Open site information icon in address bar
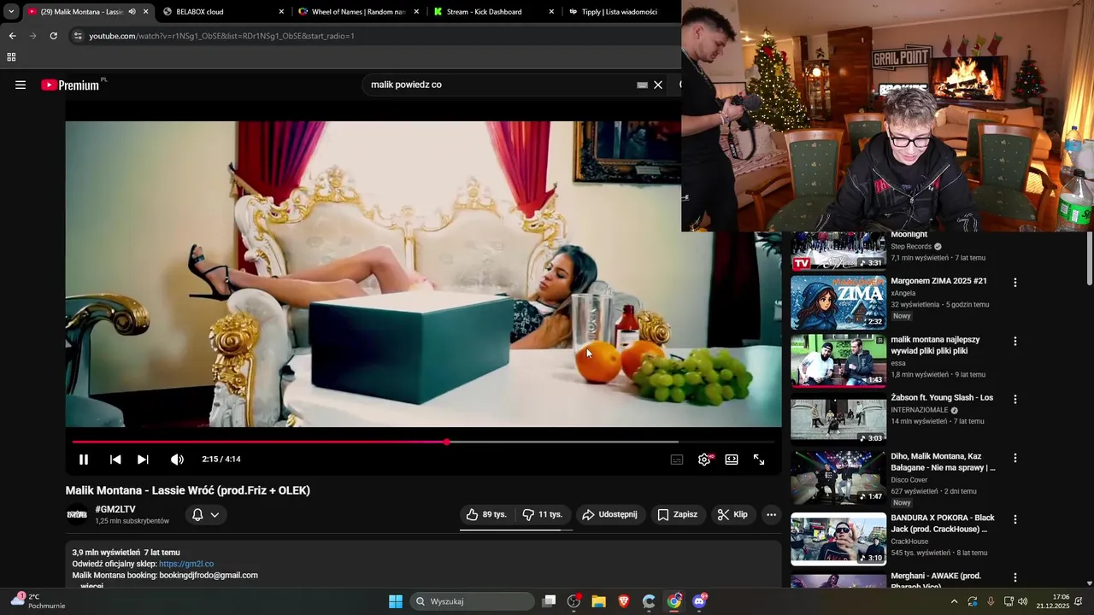The height and width of the screenshot is (615, 1094). coord(78,36)
